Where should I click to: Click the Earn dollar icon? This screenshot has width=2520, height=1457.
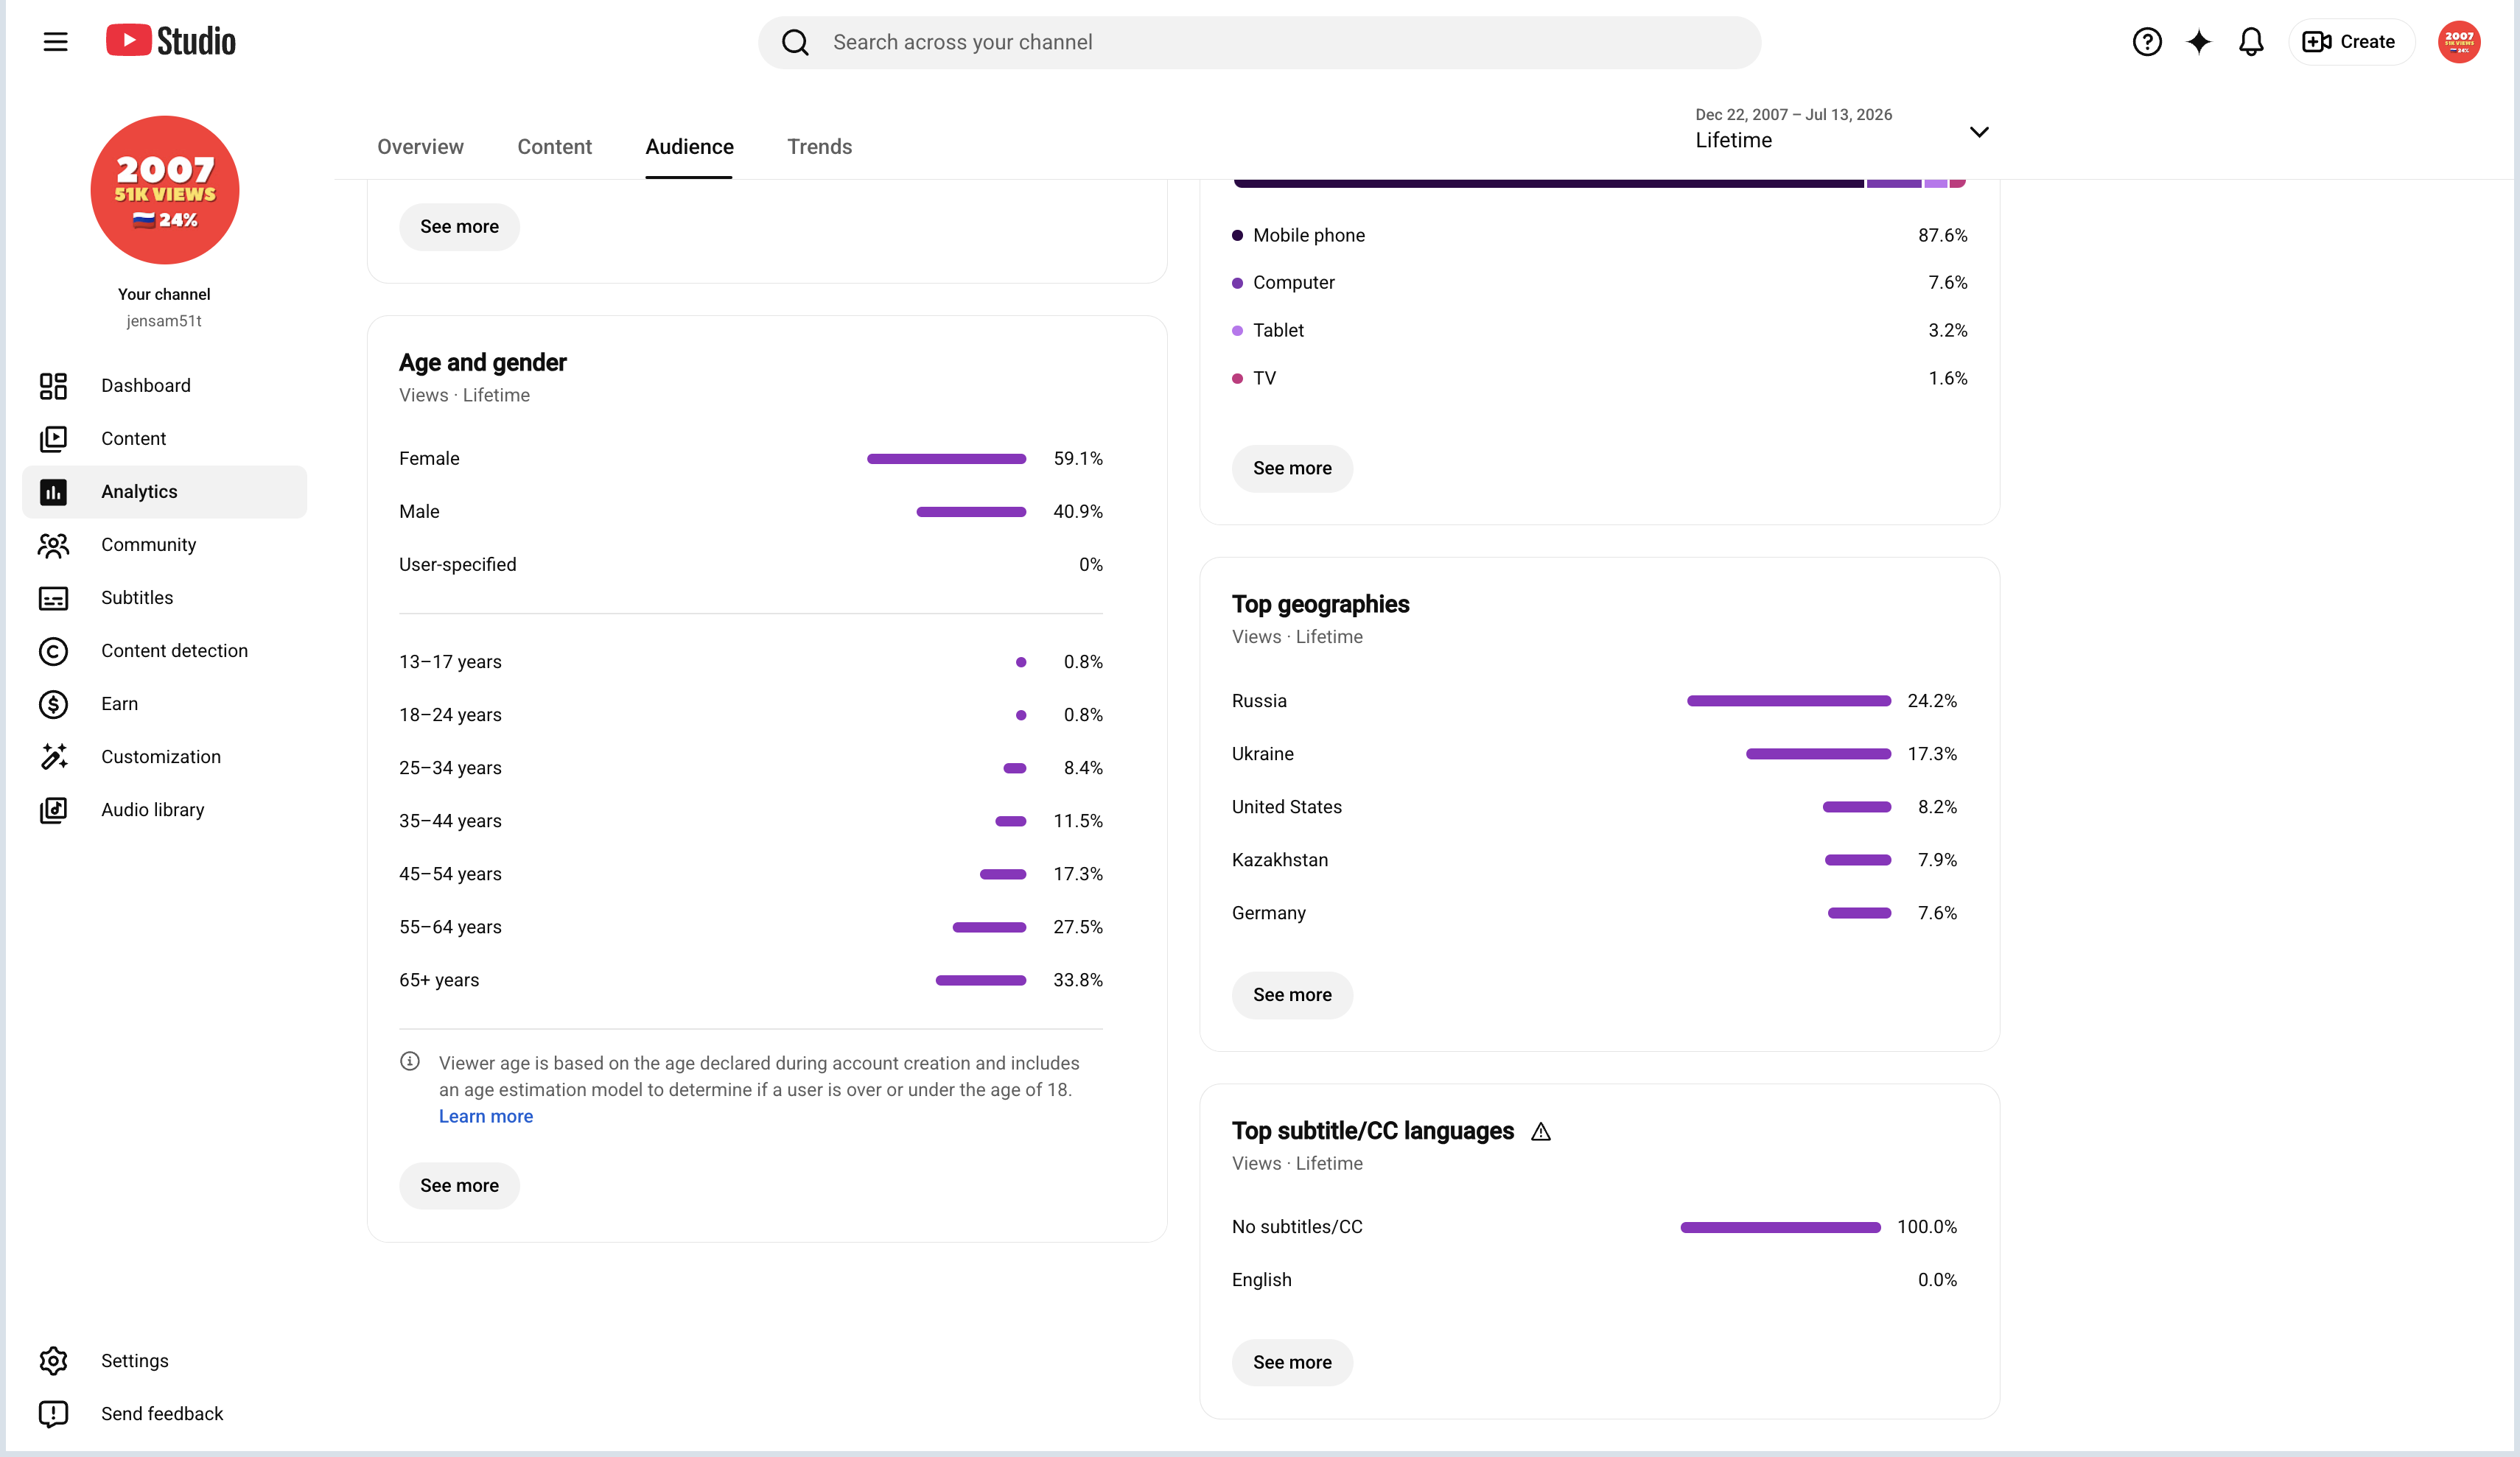(x=53, y=704)
